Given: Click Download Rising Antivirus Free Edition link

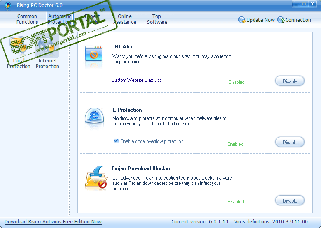Looking at the screenshot, I should click(x=53, y=222).
